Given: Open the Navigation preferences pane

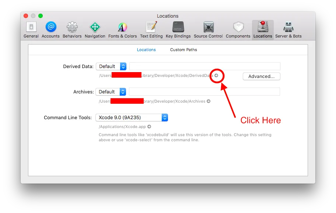Looking at the screenshot, I should [95, 30].
